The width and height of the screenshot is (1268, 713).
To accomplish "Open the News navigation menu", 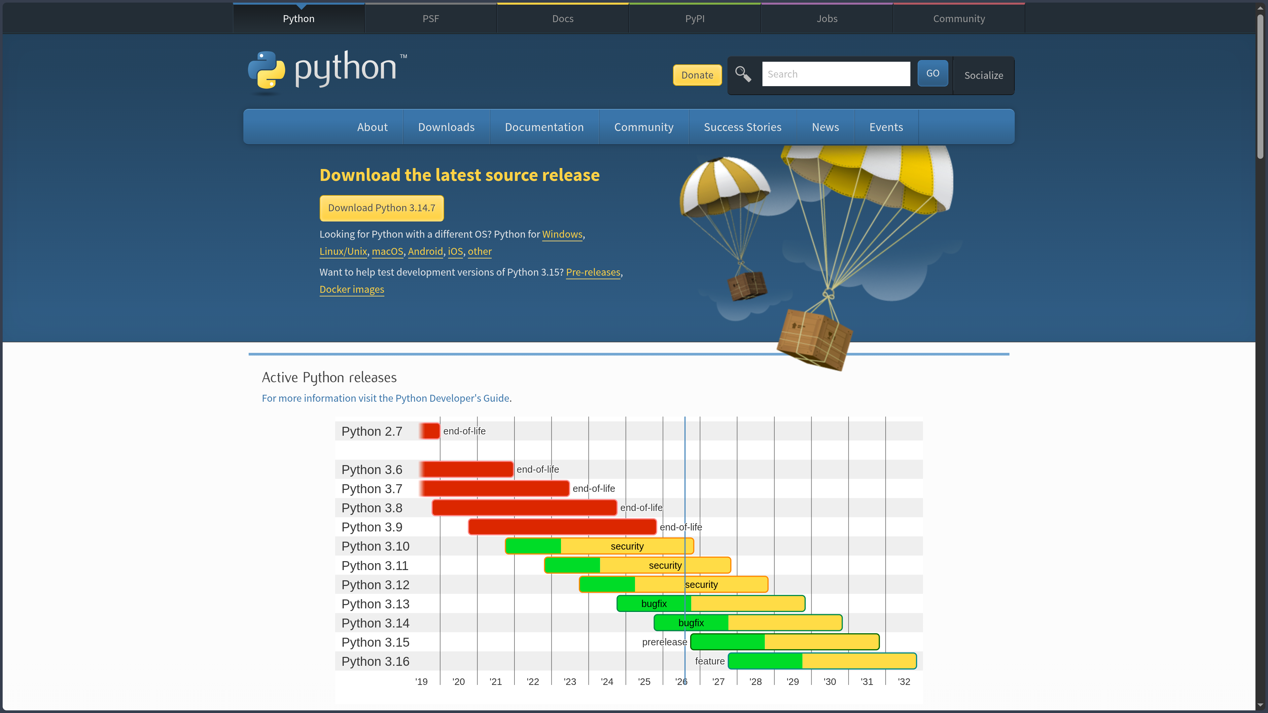I will tap(825, 127).
